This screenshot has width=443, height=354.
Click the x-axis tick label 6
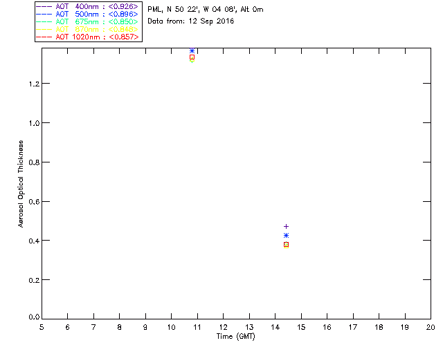(x=68, y=327)
